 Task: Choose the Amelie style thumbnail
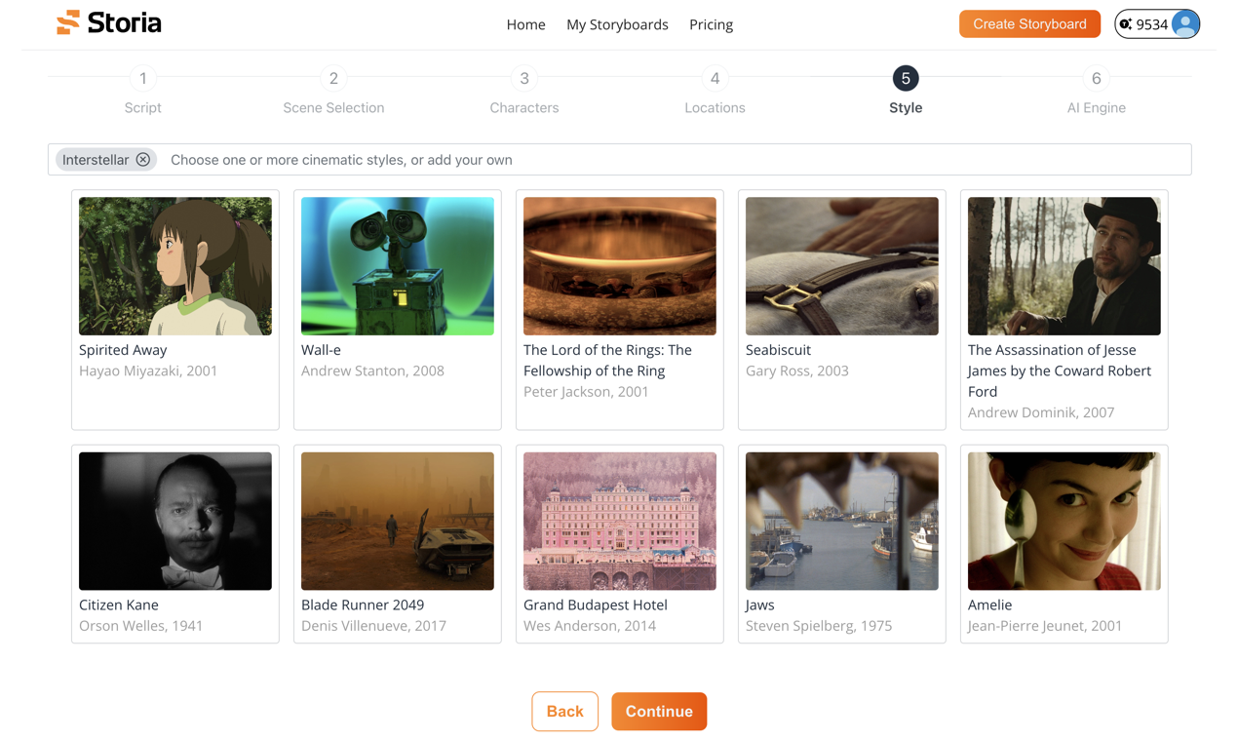pyautogui.click(x=1064, y=521)
